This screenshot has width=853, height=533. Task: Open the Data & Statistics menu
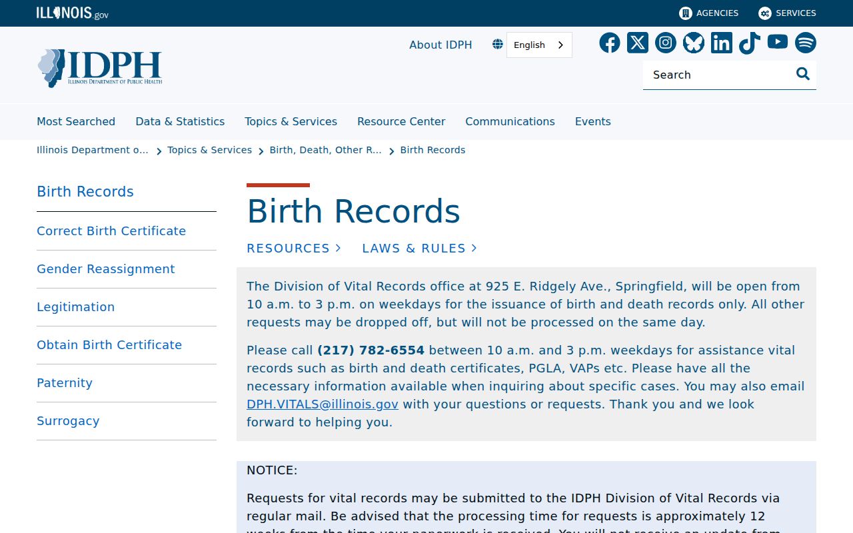(180, 121)
